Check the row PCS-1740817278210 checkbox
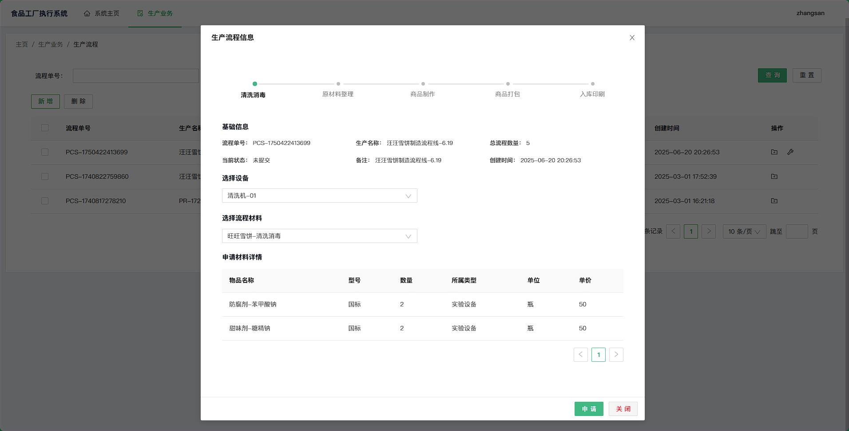 pos(45,201)
